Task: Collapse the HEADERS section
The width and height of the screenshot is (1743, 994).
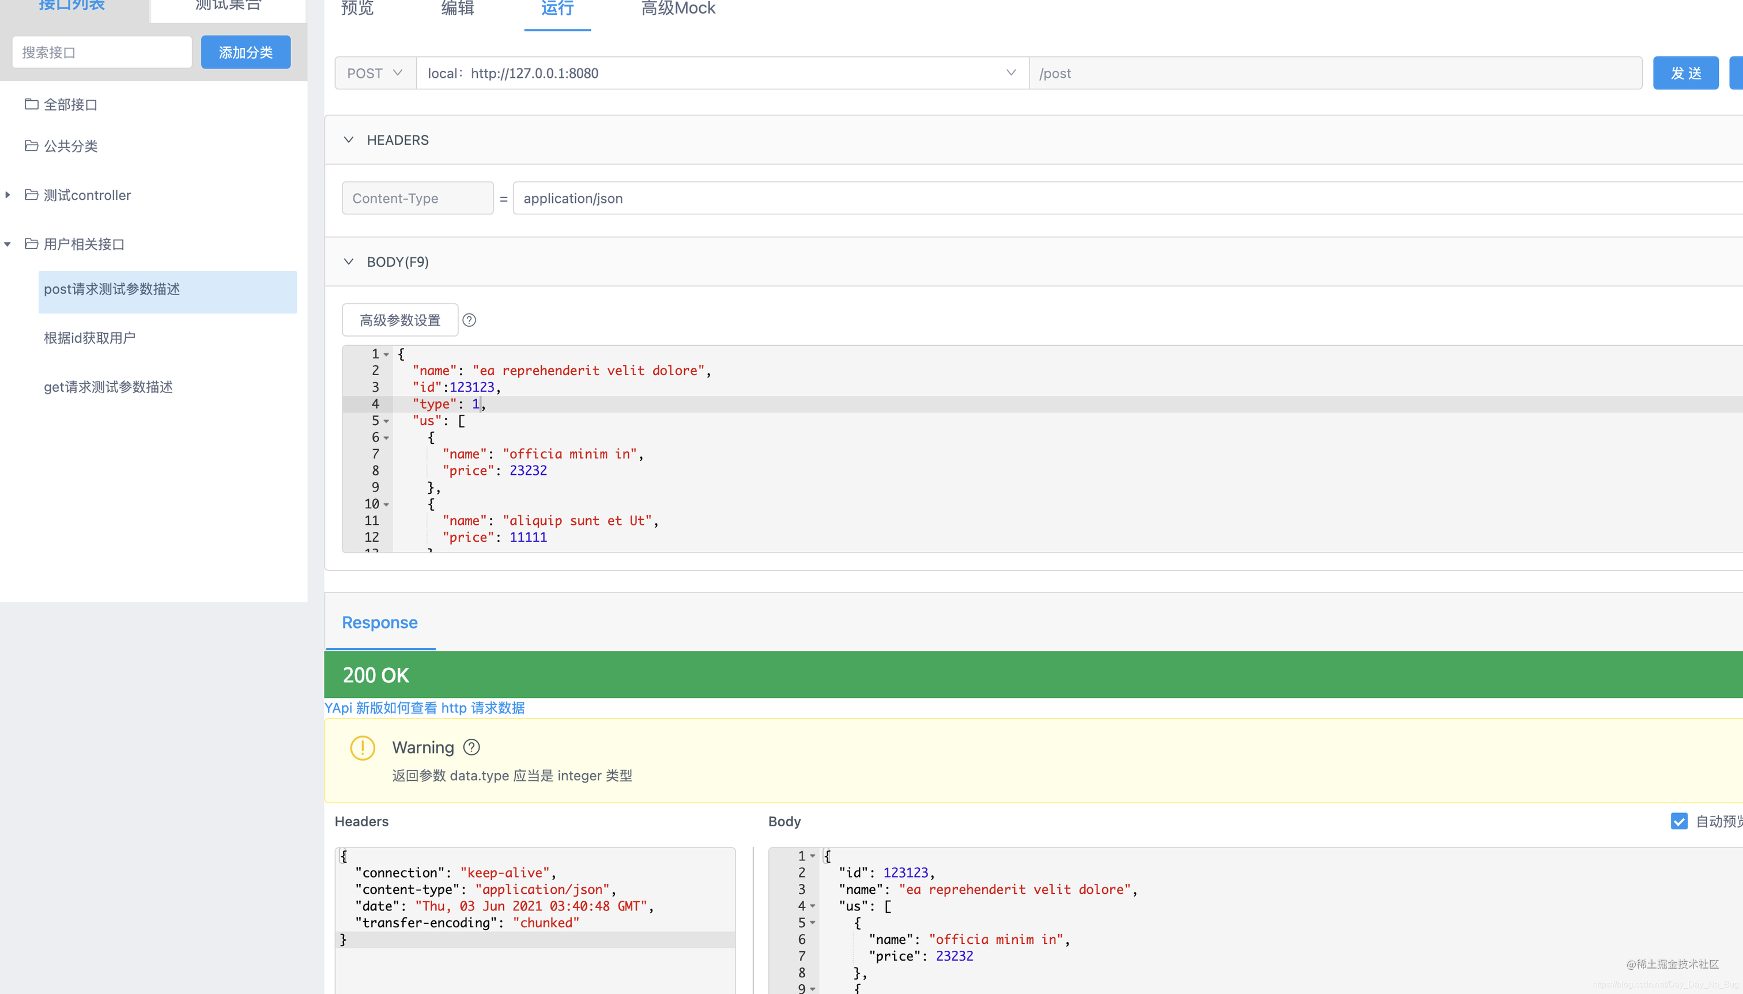Action: (x=349, y=140)
